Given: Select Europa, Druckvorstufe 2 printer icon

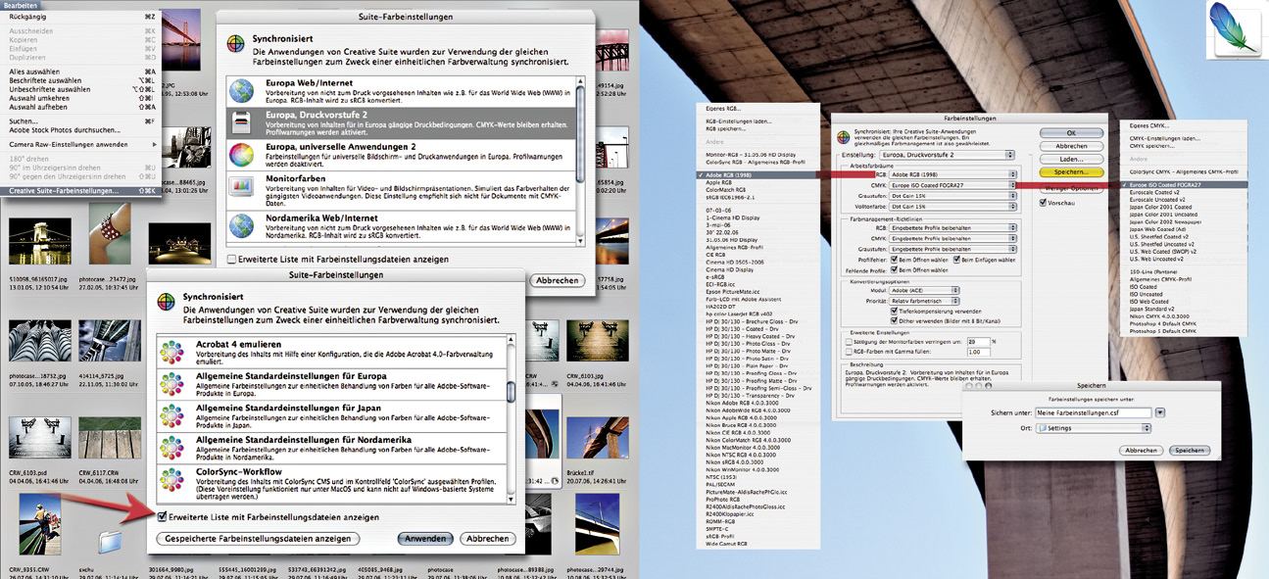Looking at the screenshot, I should point(241,122).
